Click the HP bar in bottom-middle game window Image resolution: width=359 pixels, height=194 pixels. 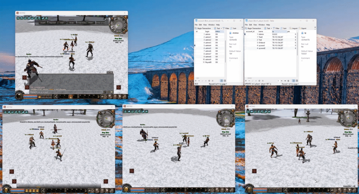pos(137,189)
